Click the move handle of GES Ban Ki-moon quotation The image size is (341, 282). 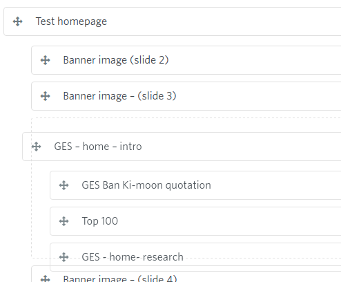[x=64, y=185]
